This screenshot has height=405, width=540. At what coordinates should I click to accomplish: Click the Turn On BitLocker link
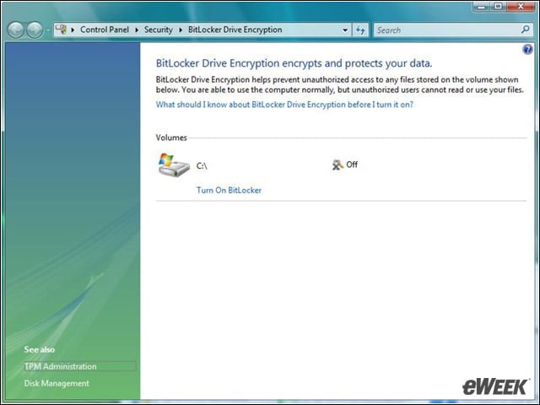click(229, 190)
